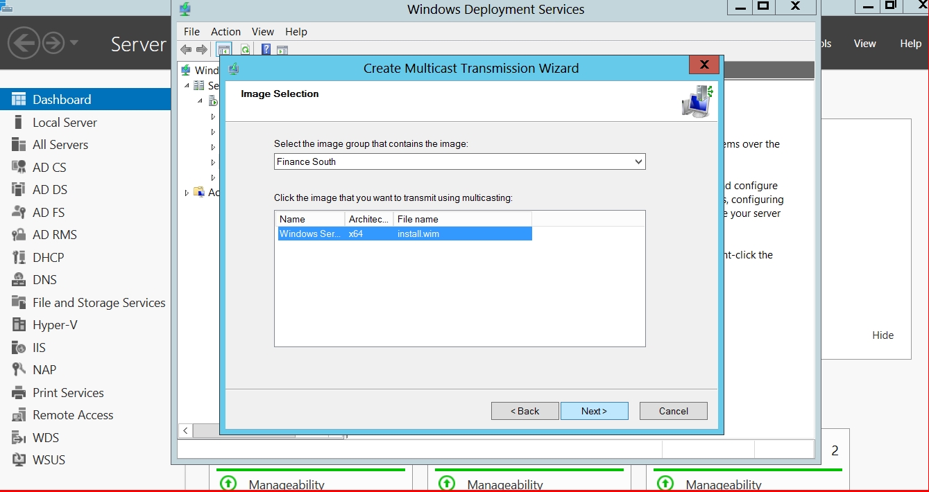Open the Action menu in Windows Deployment Services
The height and width of the screenshot is (492, 929).
click(x=225, y=31)
